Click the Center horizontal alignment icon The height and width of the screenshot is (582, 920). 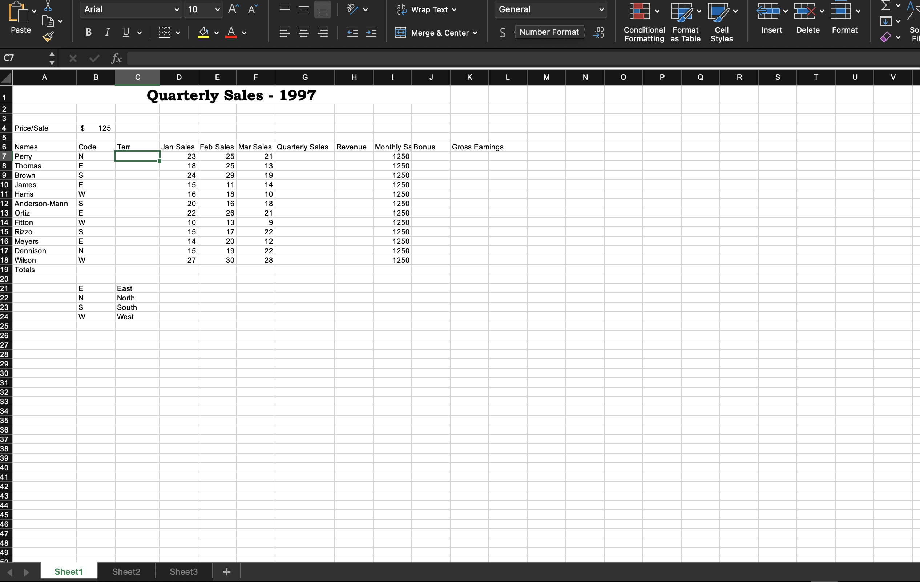pyautogui.click(x=304, y=32)
